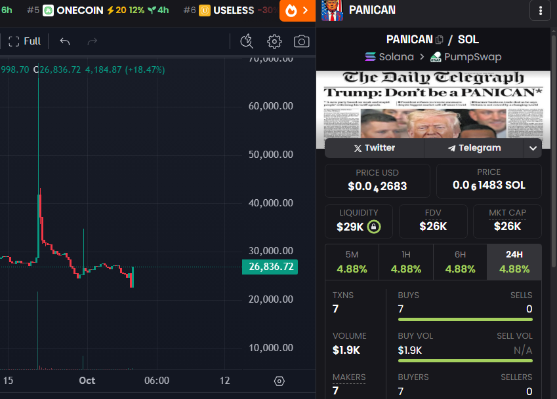Click the ONECOIN lightning boost icon

pos(110,10)
